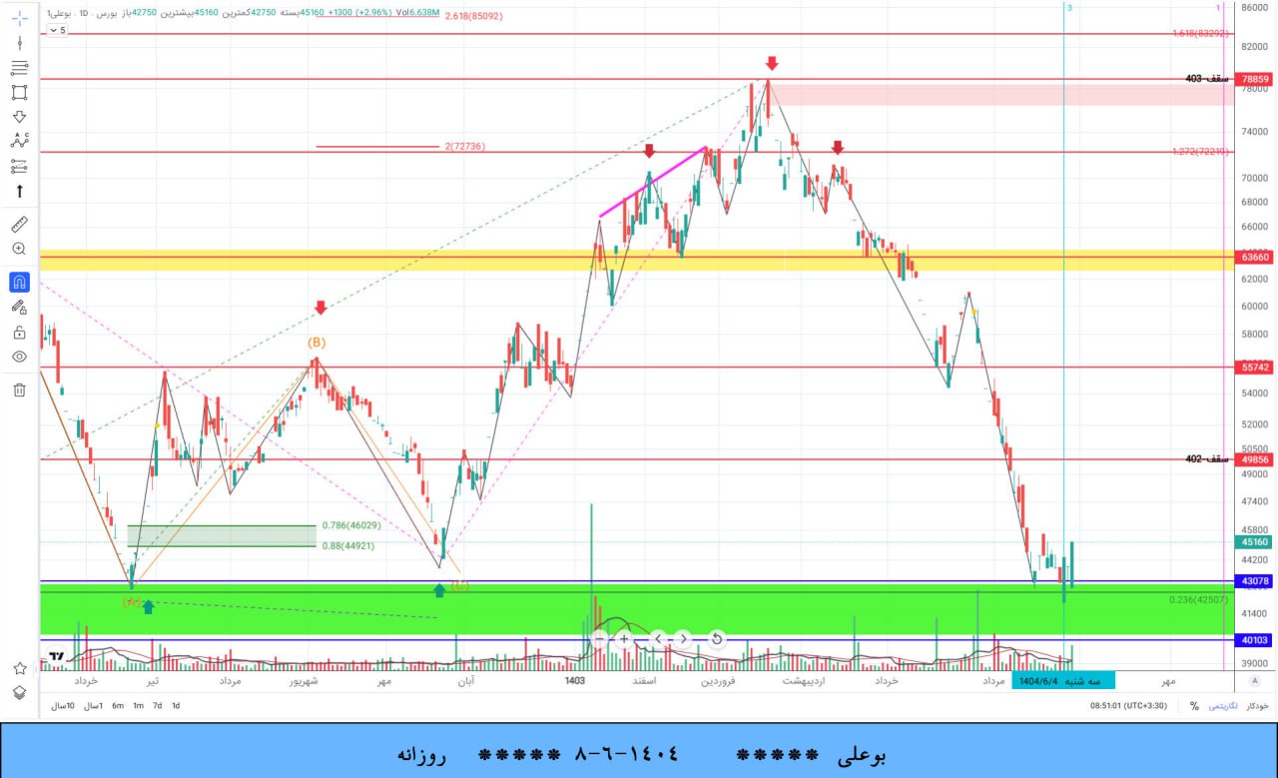The width and height of the screenshot is (1278, 778).
Task: Select the rectangle shapes tool
Action: click(19, 92)
